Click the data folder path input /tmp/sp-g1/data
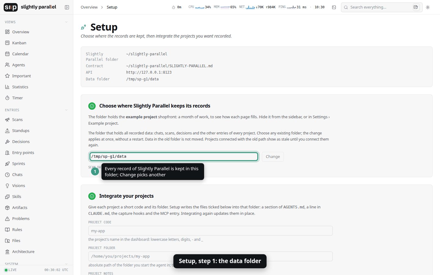Viewport: 440px width, 275px height. click(174, 156)
